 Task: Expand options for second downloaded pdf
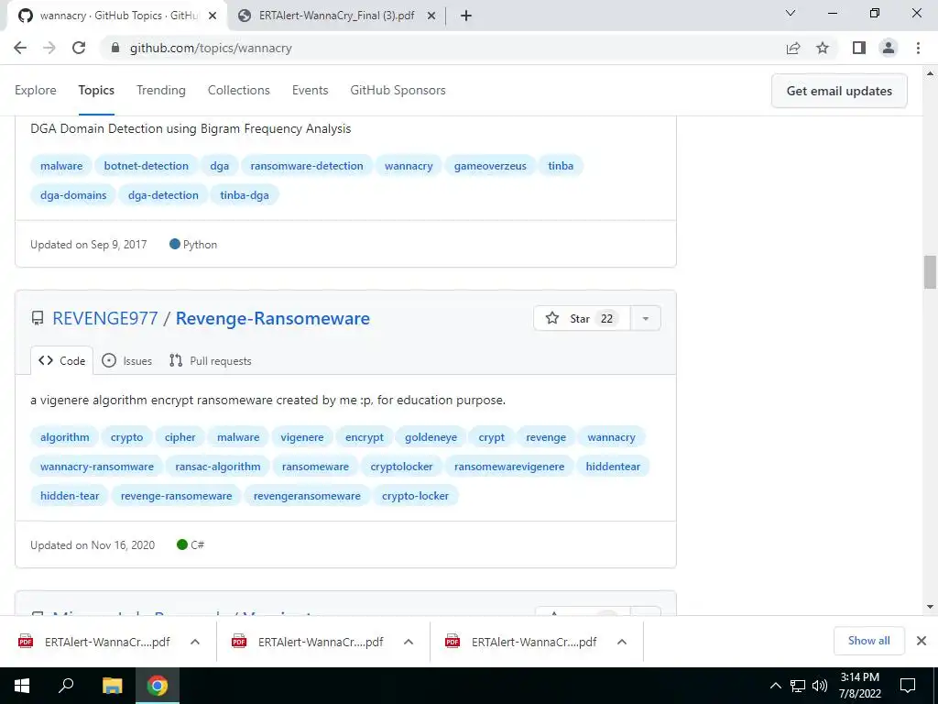pyautogui.click(x=409, y=642)
